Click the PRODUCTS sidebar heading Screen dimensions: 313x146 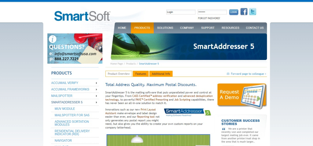61,73
